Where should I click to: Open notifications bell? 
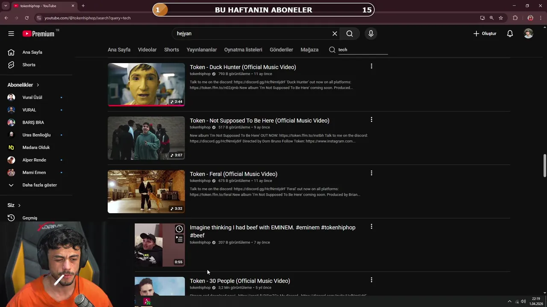point(510,34)
